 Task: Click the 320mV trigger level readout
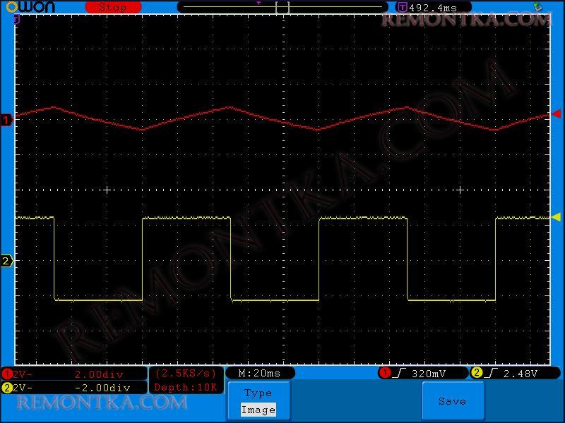coord(429,373)
